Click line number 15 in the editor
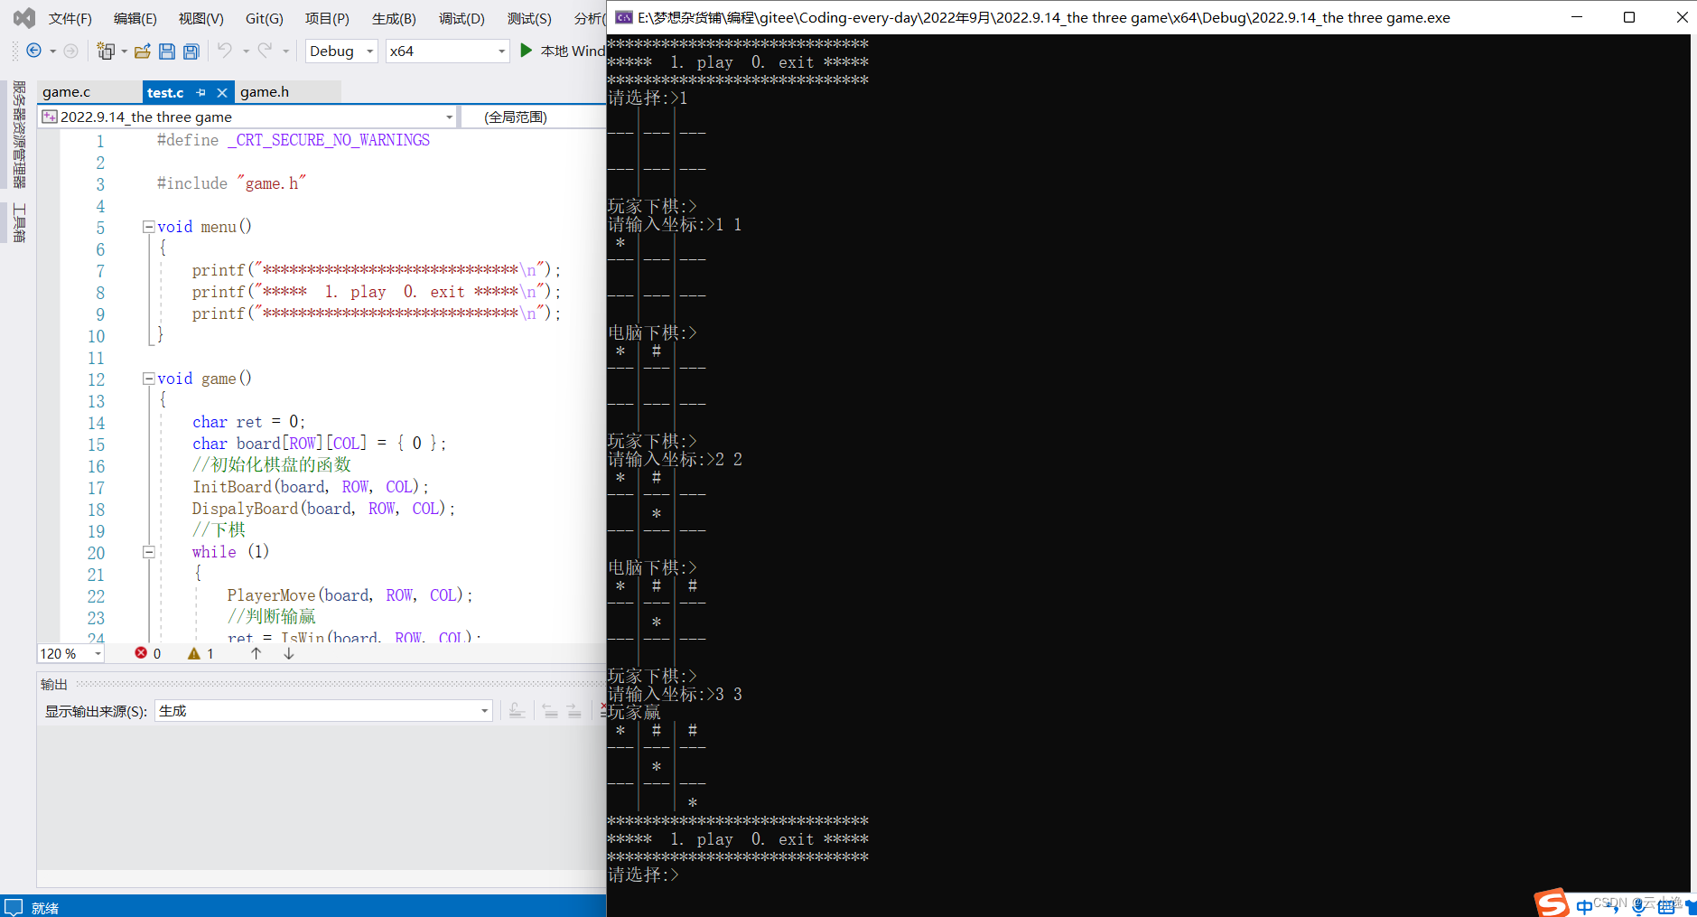Image resolution: width=1697 pixels, height=917 pixels. tap(96, 444)
